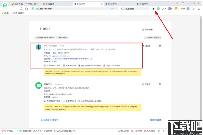Screen dimensions: 203x135
Task: Click the 立即更新扩展程序 button
Action: tap(152, 37)
